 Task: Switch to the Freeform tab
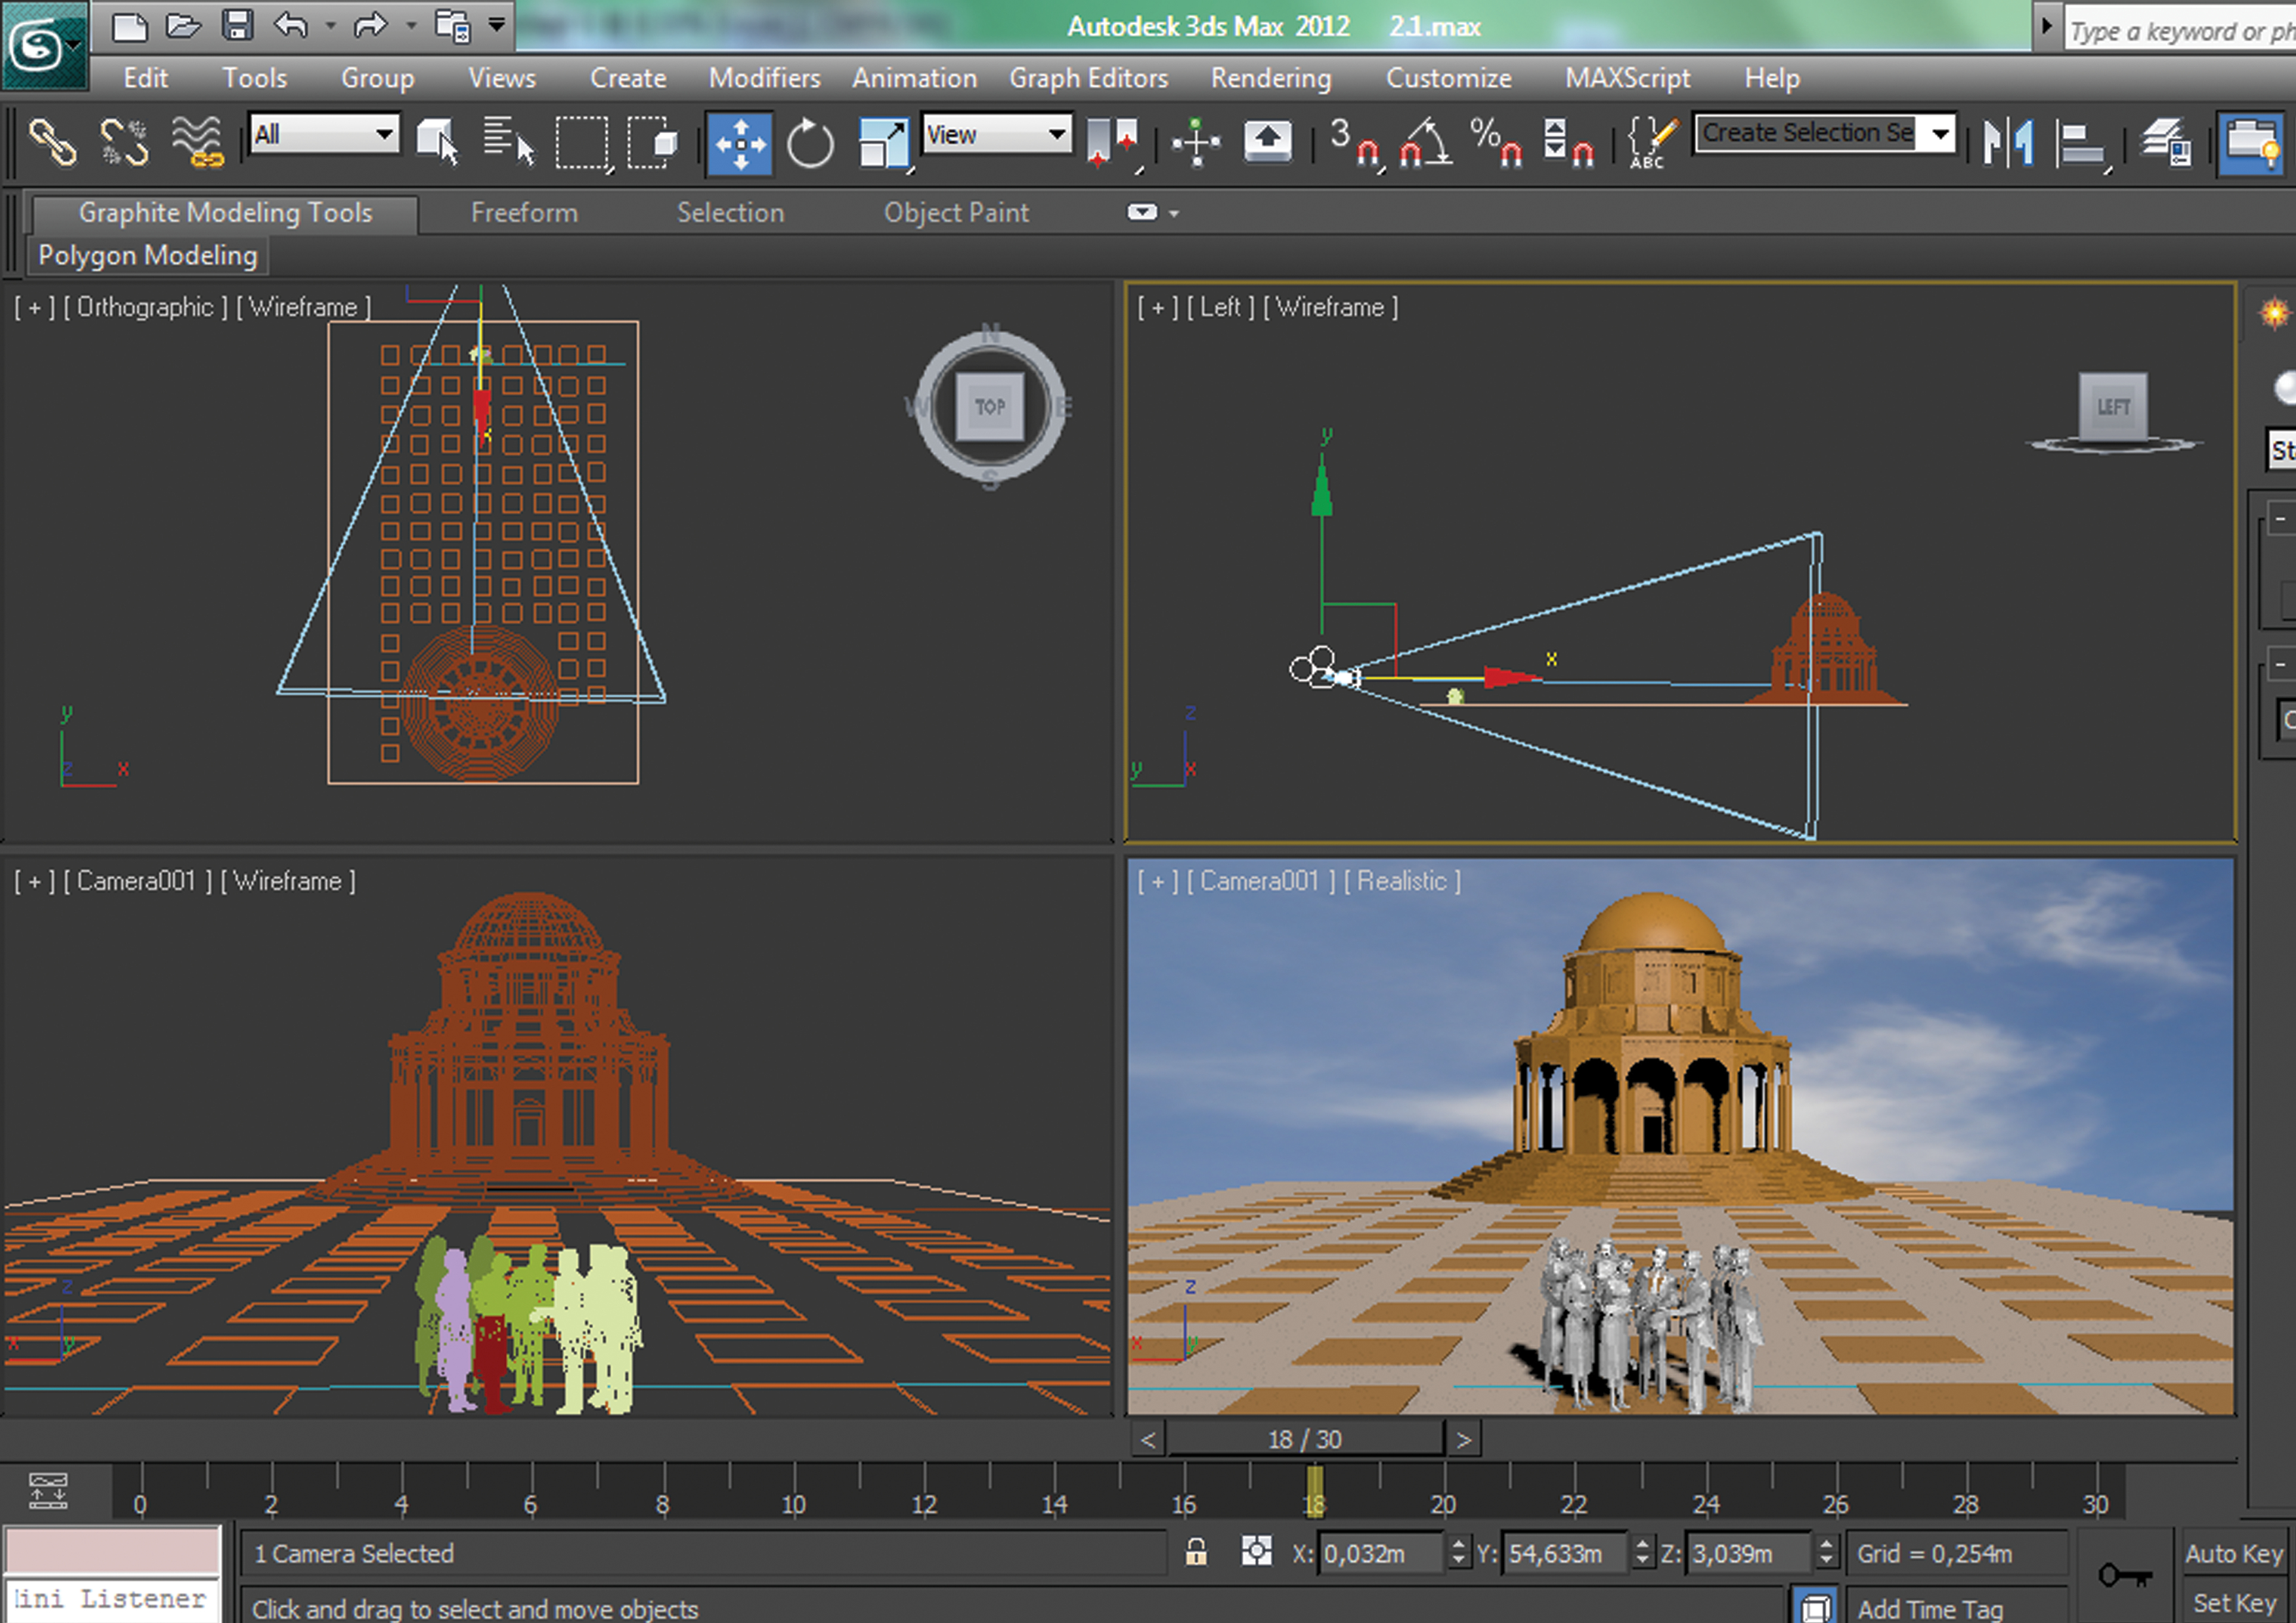click(524, 212)
